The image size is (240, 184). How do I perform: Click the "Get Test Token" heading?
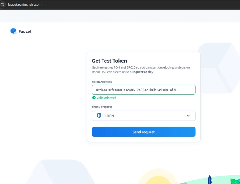109,61
